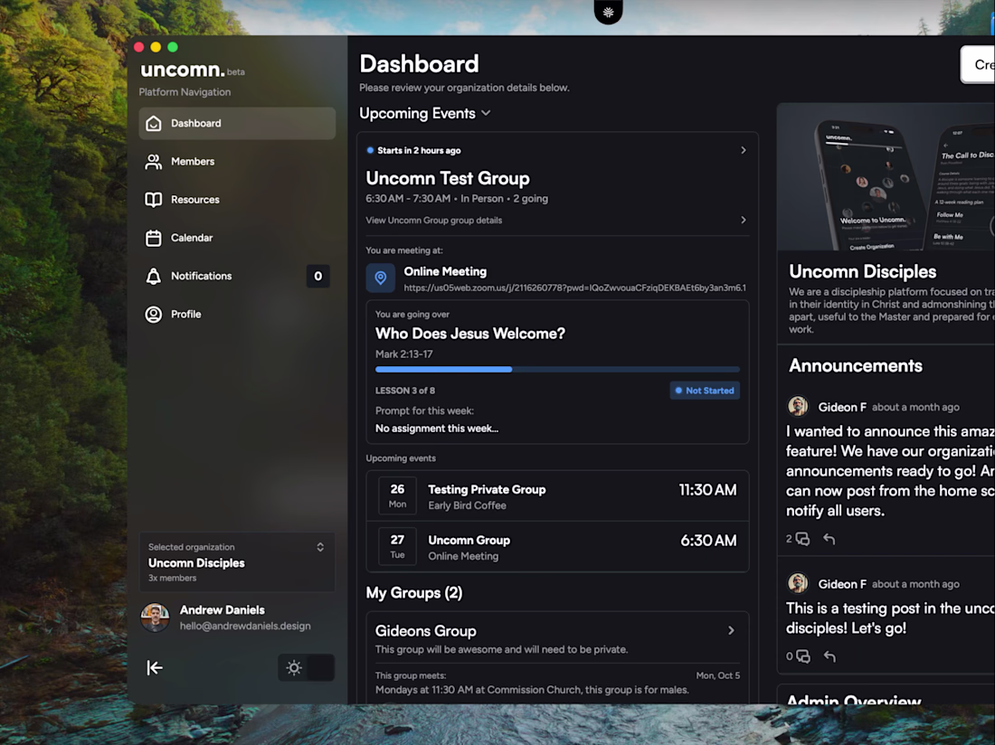Click the chevron beside 'Starts in 2 hours ago'
This screenshot has height=745, width=995.
(x=743, y=150)
